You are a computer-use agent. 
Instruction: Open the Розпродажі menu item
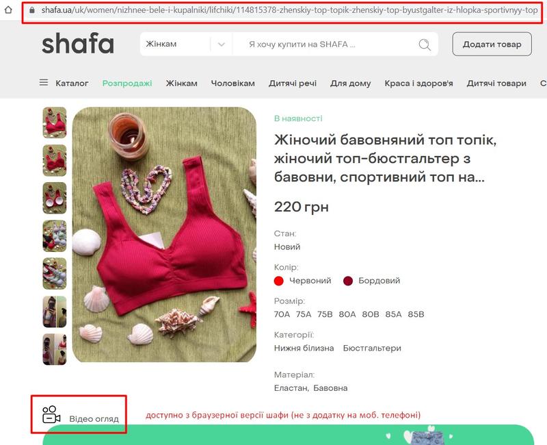point(127,83)
